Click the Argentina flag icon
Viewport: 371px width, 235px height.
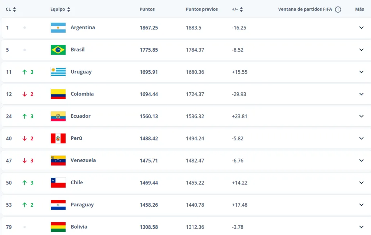click(x=58, y=27)
